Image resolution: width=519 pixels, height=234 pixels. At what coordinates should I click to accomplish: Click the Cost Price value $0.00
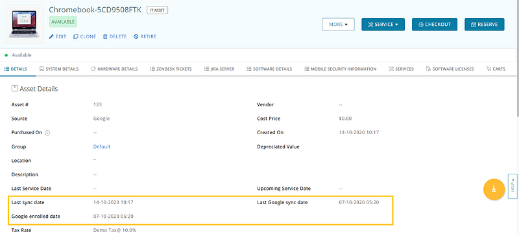(x=345, y=119)
